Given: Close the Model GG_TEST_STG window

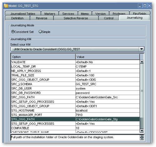Looking at the screenshot, I should point(149,6).
